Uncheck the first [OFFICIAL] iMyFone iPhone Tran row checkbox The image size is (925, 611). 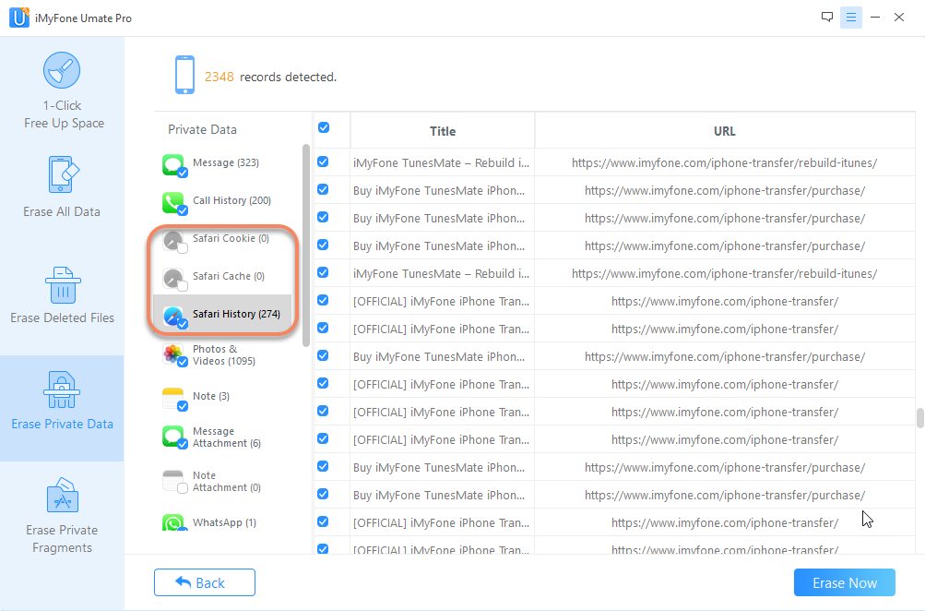(x=323, y=300)
